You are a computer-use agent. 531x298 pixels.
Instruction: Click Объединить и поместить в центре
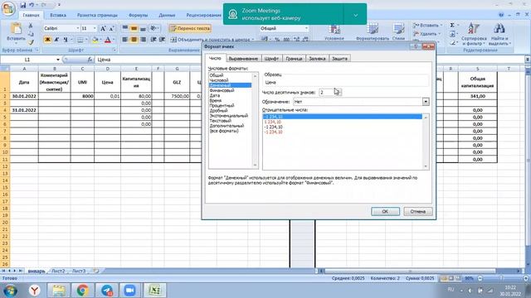pyautogui.click(x=212, y=40)
